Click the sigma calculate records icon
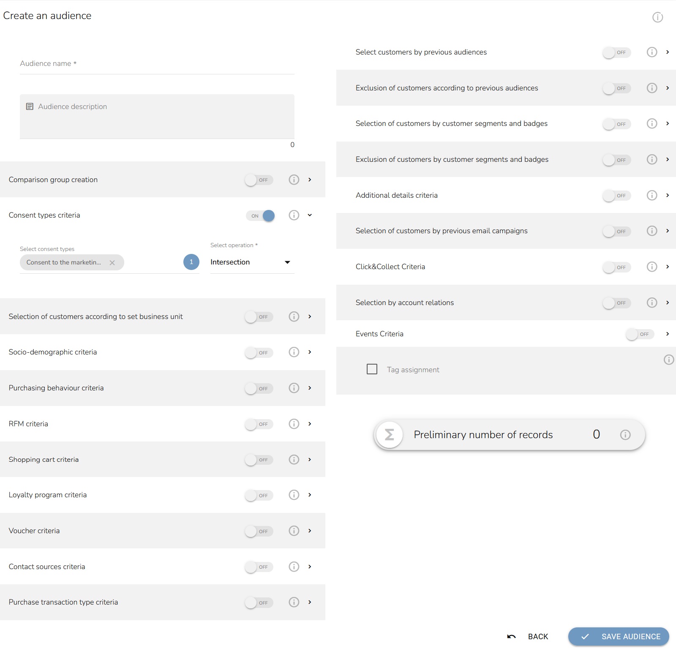The height and width of the screenshot is (654, 676). [389, 435]
